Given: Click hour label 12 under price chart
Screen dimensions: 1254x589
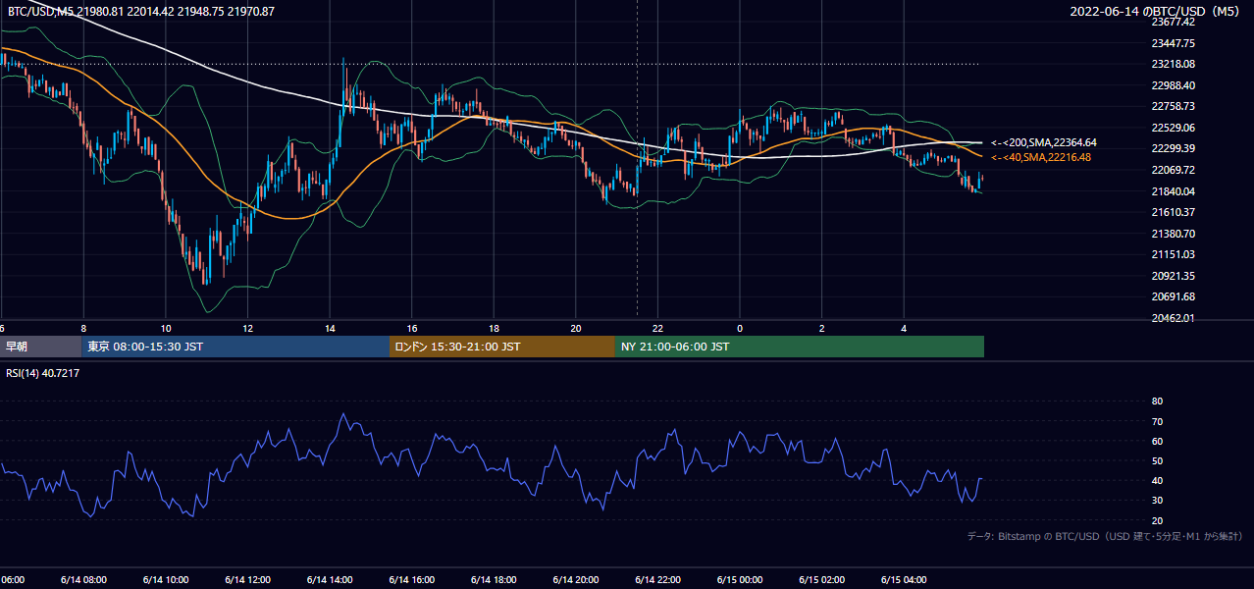Looking at the screenshot, I should tap(247, 329).
